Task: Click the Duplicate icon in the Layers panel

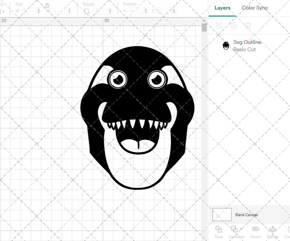Action: coord(233,25)
